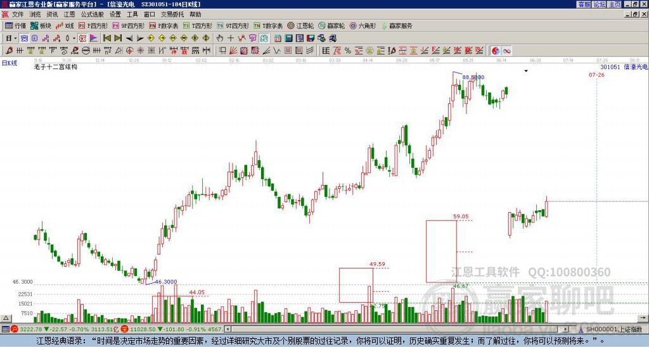Open the 赢家服务 toolbar item
This screenshot has height=347, width=649.
click(x=397, y=25)
